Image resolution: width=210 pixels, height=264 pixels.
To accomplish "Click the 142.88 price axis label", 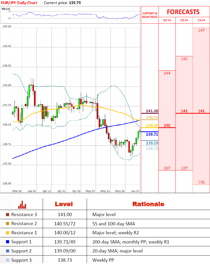I will (7, 85).
